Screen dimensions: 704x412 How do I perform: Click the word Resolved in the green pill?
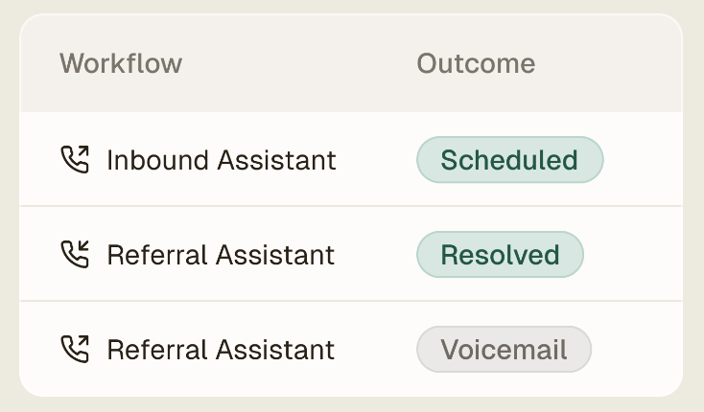pyautogui.click(x=500, y=255)
